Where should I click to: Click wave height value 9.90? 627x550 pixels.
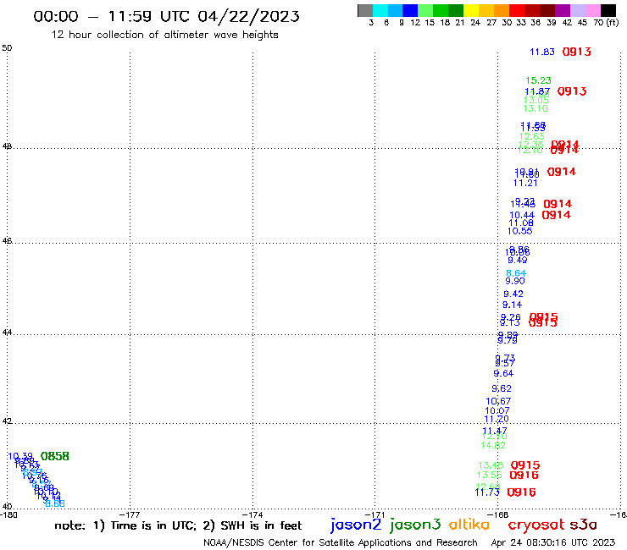pyautogui.click(x=515, y=281)
